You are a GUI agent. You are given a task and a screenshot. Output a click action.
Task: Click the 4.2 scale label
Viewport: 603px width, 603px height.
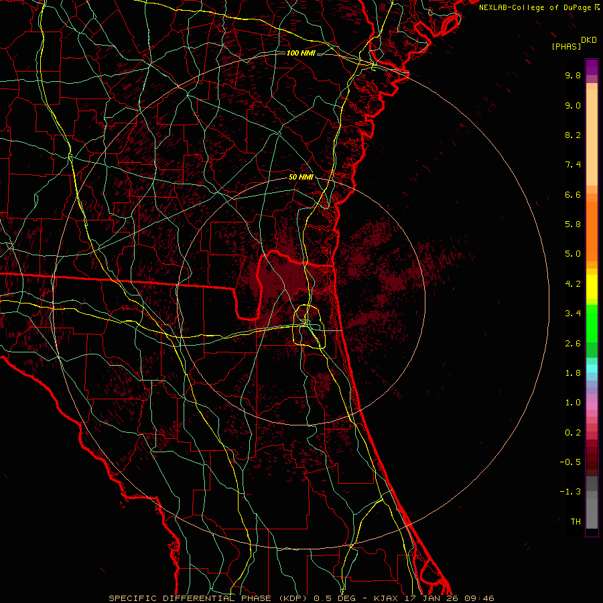point(573,284)
